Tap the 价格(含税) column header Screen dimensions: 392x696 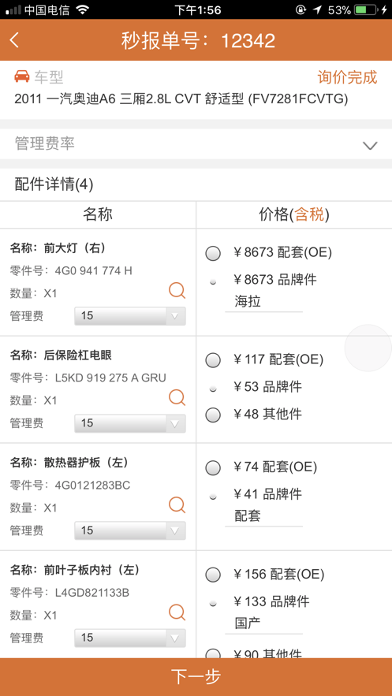294,215
